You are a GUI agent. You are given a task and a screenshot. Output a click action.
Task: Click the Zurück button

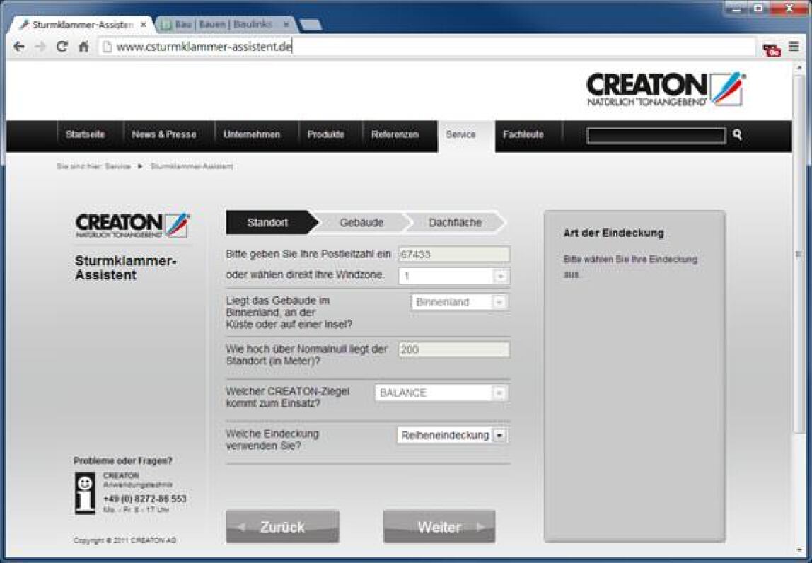[x=282, y=527]
